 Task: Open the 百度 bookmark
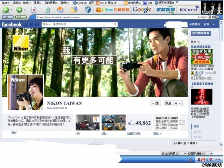coord(148,3)
